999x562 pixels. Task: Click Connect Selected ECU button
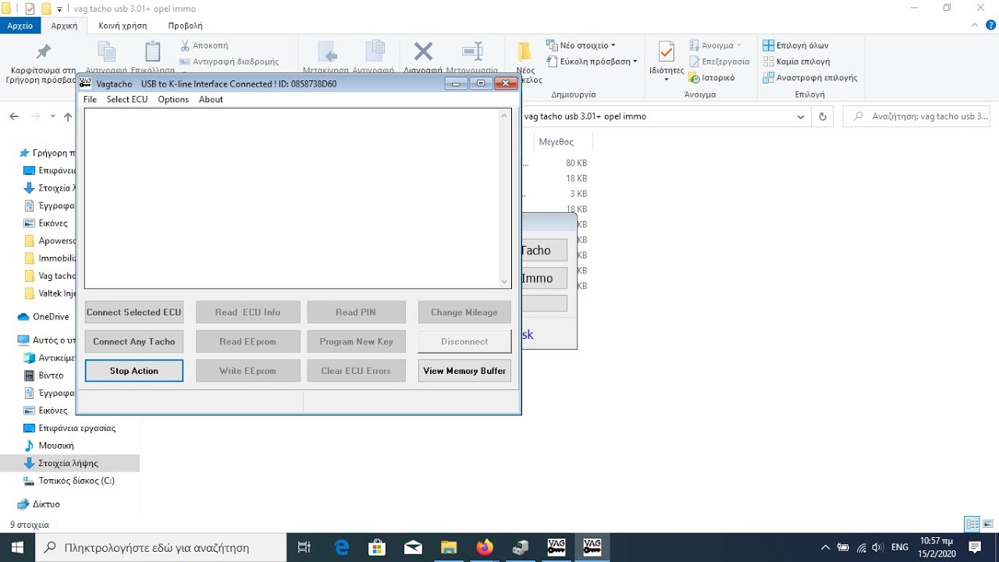[133, 312]
